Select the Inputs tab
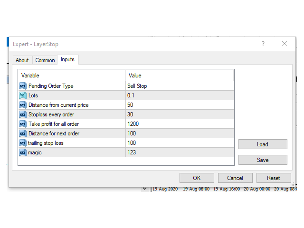304x228 pixels. tap(67, 59)
